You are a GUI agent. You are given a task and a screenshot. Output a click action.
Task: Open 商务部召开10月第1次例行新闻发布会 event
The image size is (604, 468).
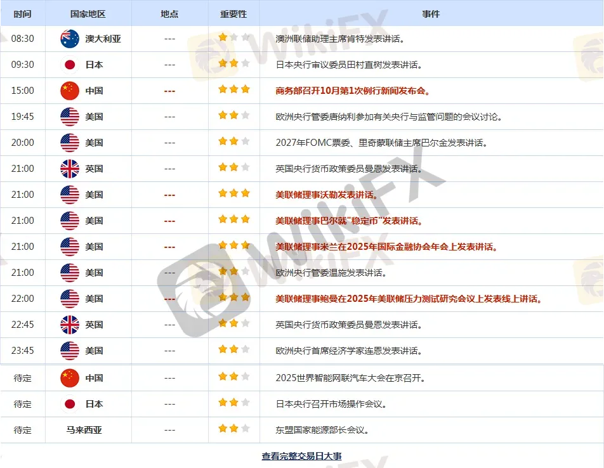[353, 91]
